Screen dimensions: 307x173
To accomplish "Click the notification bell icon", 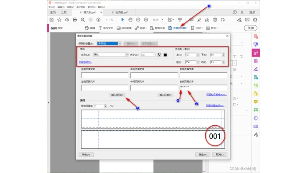I will 242,12.
